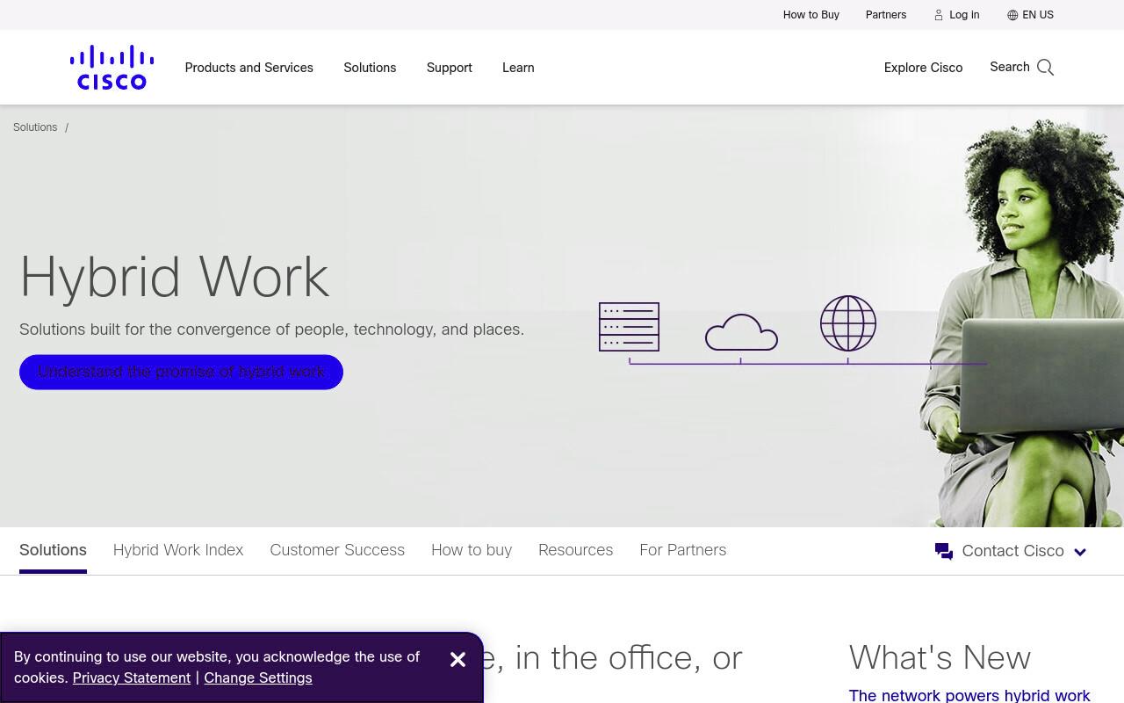The width and height of the screenshot is (1124, 703).
Task: Open the Solutions menu in the header
Action: (x=370, y=68)
